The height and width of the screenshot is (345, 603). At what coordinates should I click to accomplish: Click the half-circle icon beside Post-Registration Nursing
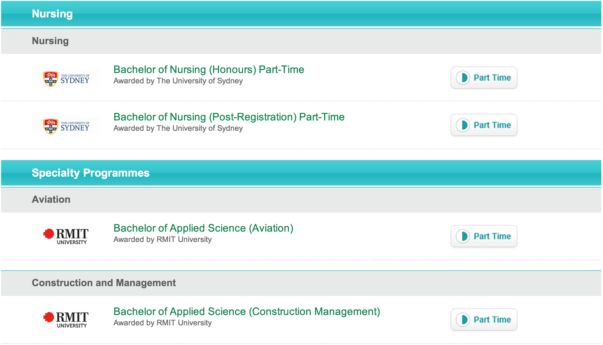pyautogui.click(x=463, y=125)
